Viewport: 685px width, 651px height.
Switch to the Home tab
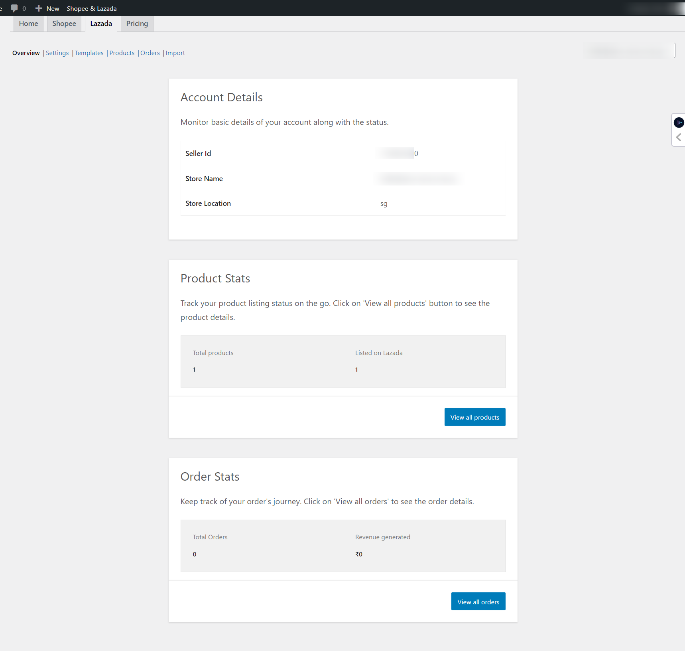click(28, 24)
